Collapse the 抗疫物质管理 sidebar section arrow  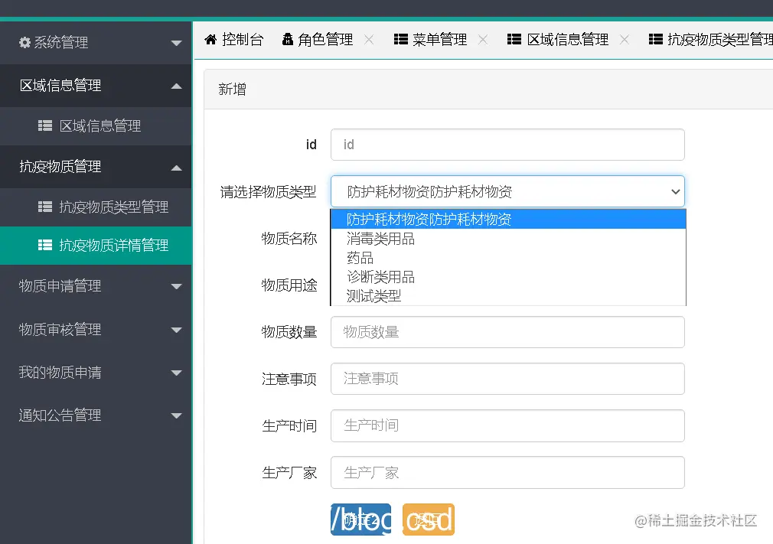pyautogui.click(x=177, y=168)
